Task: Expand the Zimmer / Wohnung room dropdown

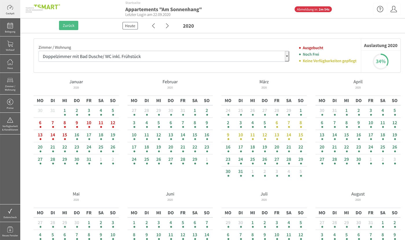Action: pos(161,56)
